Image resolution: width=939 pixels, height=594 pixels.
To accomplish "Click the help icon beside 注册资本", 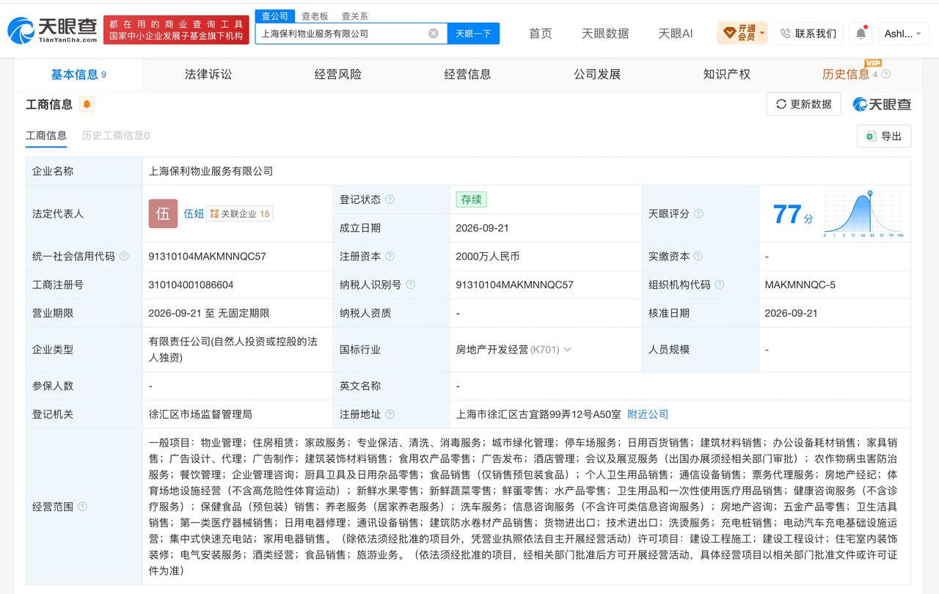I will click(390, 256).
